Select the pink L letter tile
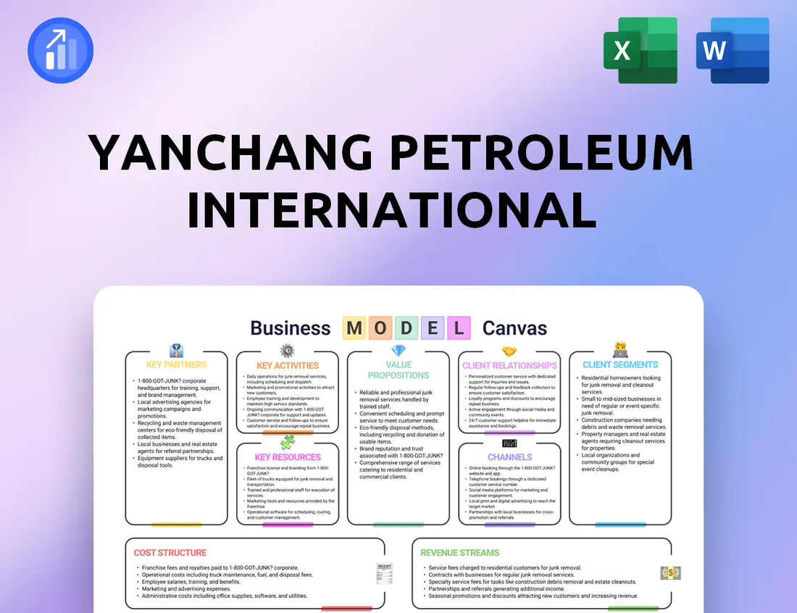 coord(459,328)
